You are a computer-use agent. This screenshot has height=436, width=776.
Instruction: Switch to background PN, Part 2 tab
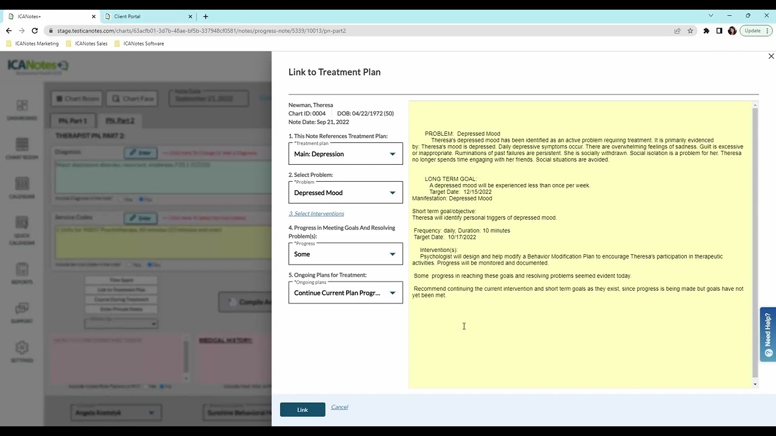coord(120,121)
